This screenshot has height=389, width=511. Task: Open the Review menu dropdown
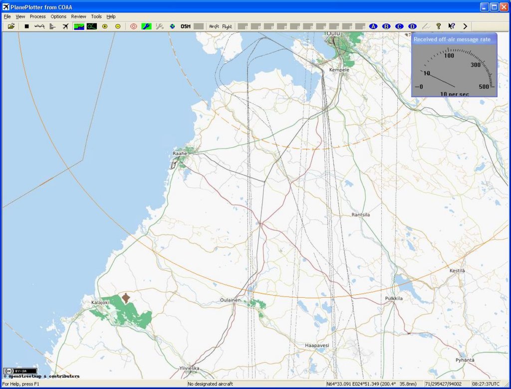[78, 16]
